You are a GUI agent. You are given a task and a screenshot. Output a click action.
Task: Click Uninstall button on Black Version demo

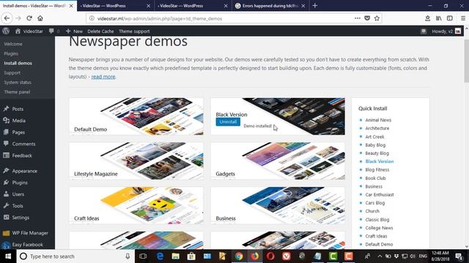(x=228, y=122)
